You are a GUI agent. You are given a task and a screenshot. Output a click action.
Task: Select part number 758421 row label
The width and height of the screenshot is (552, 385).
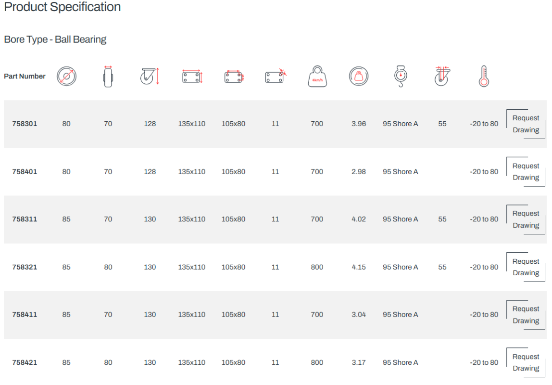pos(25,362)
